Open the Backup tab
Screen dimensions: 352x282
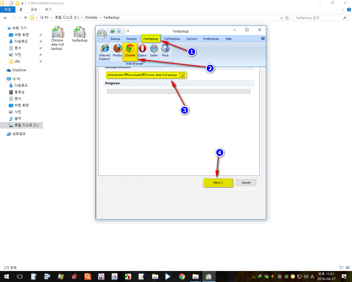tap(115, 39)
